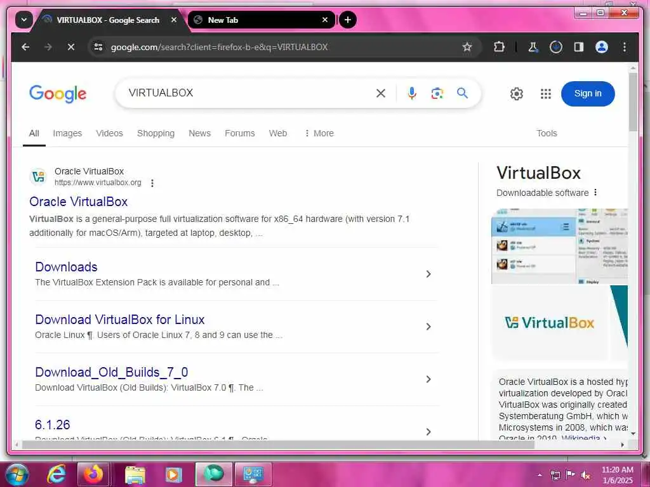The image size is (650, 487).
Task: Open the tab search dropdown arrow
Action: coord(24,20)
